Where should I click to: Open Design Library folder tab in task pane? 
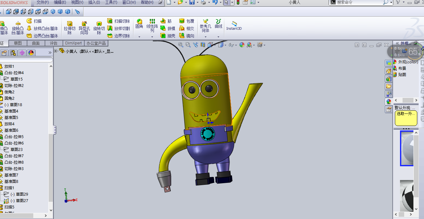pos(389,86)
